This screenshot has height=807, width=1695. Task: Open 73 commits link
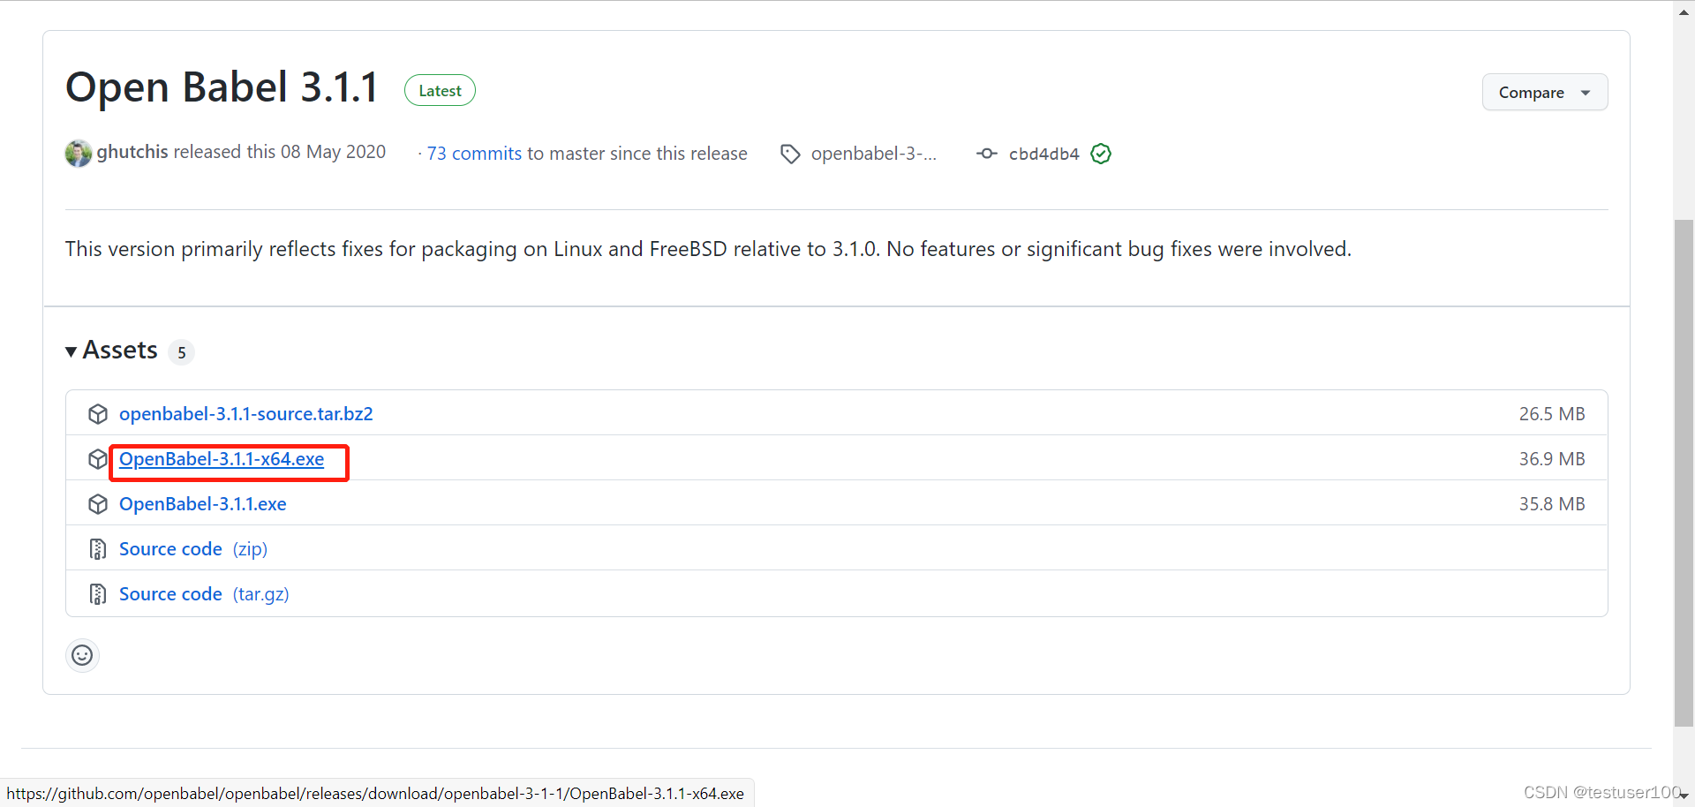[x=474, y=154]
